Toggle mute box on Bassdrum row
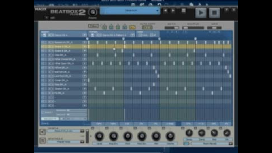272x153 pixels. [43, 42]
